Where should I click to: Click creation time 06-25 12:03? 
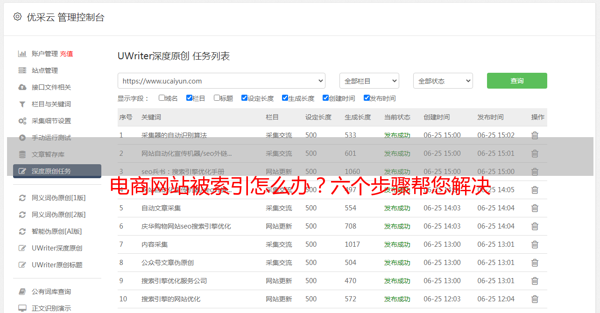(442, 299)
